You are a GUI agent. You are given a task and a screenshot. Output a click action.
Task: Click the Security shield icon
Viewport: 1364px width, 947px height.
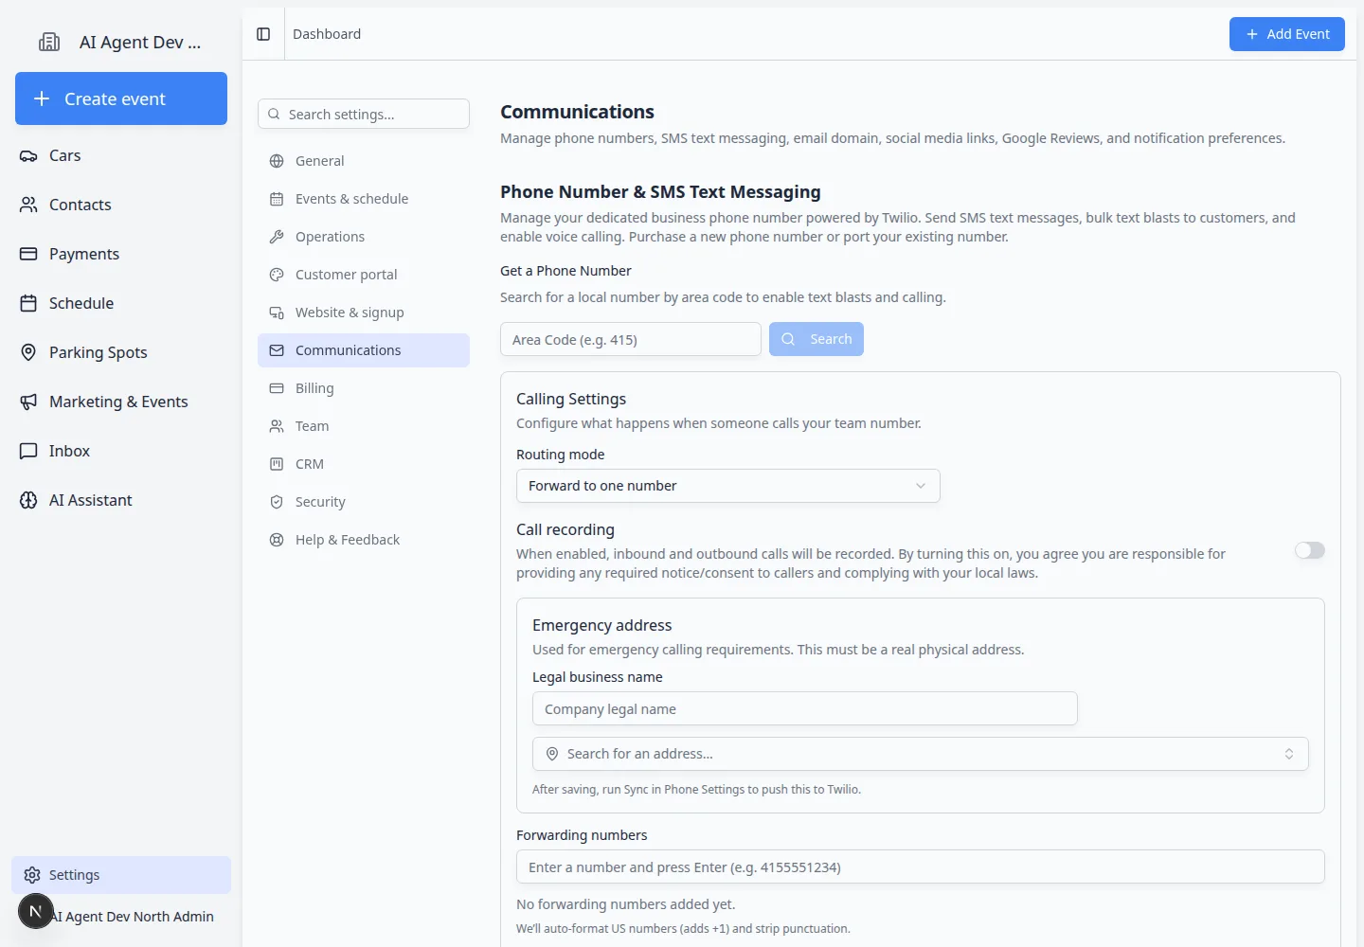(x=277, y=502)
